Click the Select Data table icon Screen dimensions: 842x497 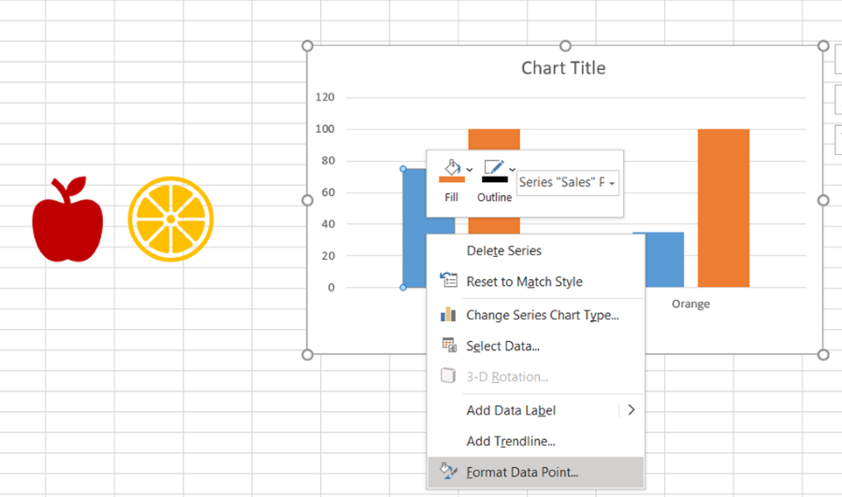point(449,346)
